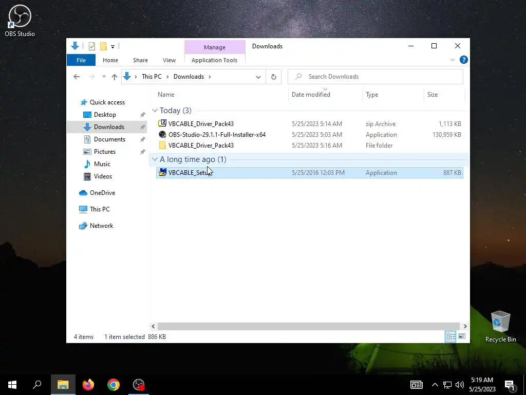Image resolution: width=526 pixels, height=395 pixels.
Task: Open Documents in the navigation pane
Action: 109,139
